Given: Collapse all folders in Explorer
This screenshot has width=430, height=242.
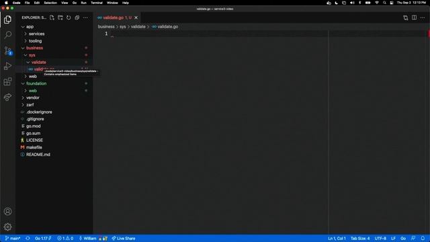Looking at the screenshot, I should point(77,17).
